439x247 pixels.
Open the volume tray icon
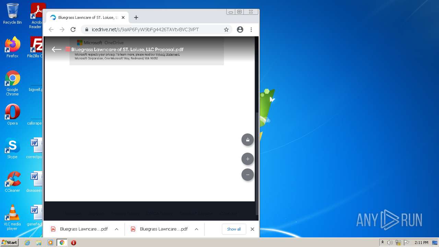pos(390,243)
